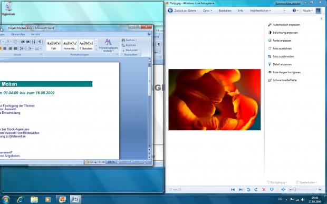The width and height of the screenshot is (327, 204).
Task: Toggle show paragraph marks in Word
Action: point(40,42)
